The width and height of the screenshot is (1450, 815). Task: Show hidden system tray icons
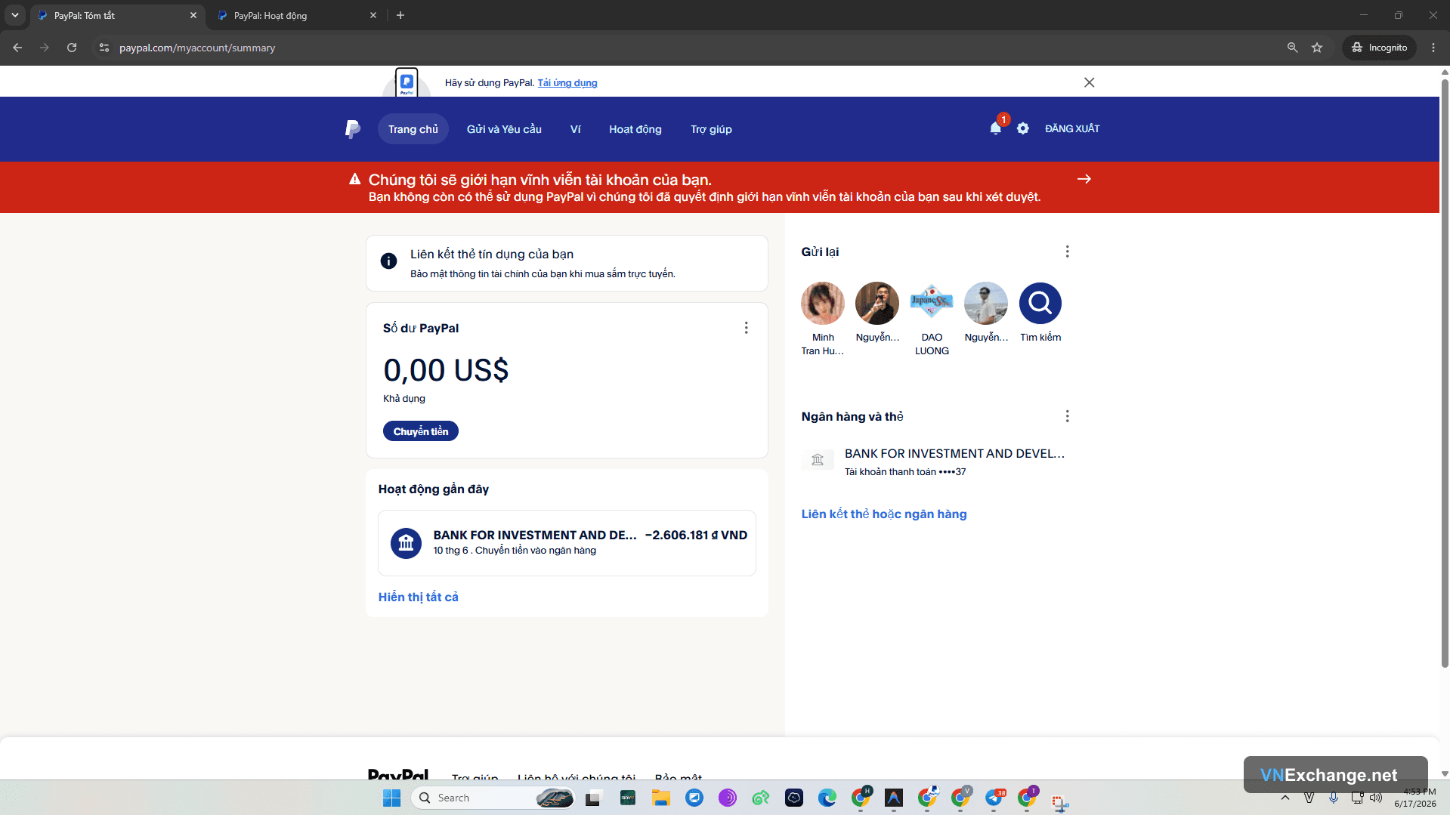click(1285, 798)
